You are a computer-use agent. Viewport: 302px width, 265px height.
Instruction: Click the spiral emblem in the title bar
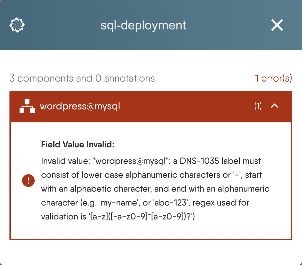[x=17, y=24]
